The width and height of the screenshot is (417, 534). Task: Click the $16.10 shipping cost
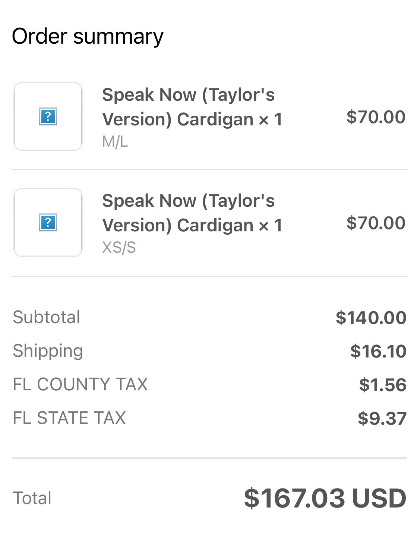point(378,351)
